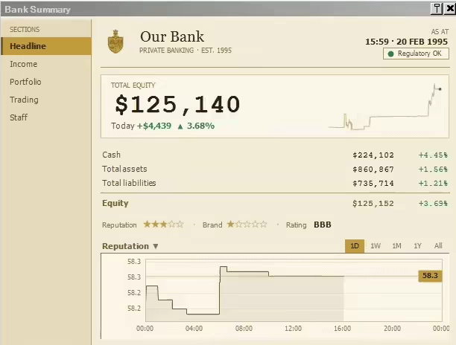Open the Headline section
This screenshot has width=456, height=345.
pos(46,46)
